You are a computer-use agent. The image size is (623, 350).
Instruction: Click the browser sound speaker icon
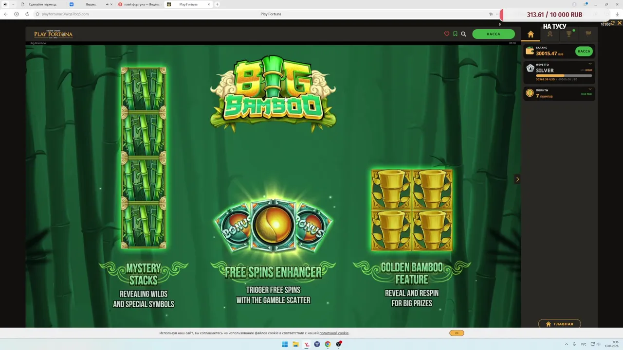tap(5, 4)
